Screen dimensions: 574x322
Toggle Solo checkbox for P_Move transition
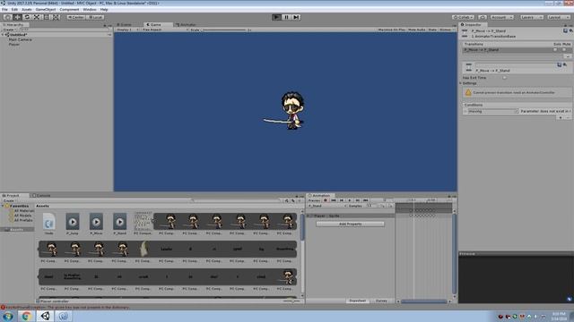pos(555,50)
